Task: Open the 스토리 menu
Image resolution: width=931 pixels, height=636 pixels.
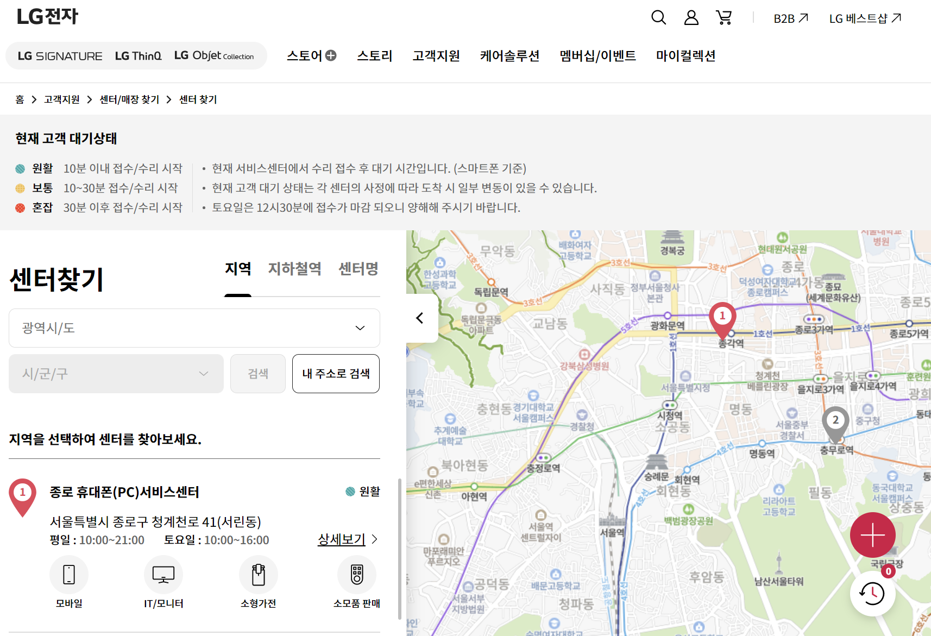Action: [375, 55]
